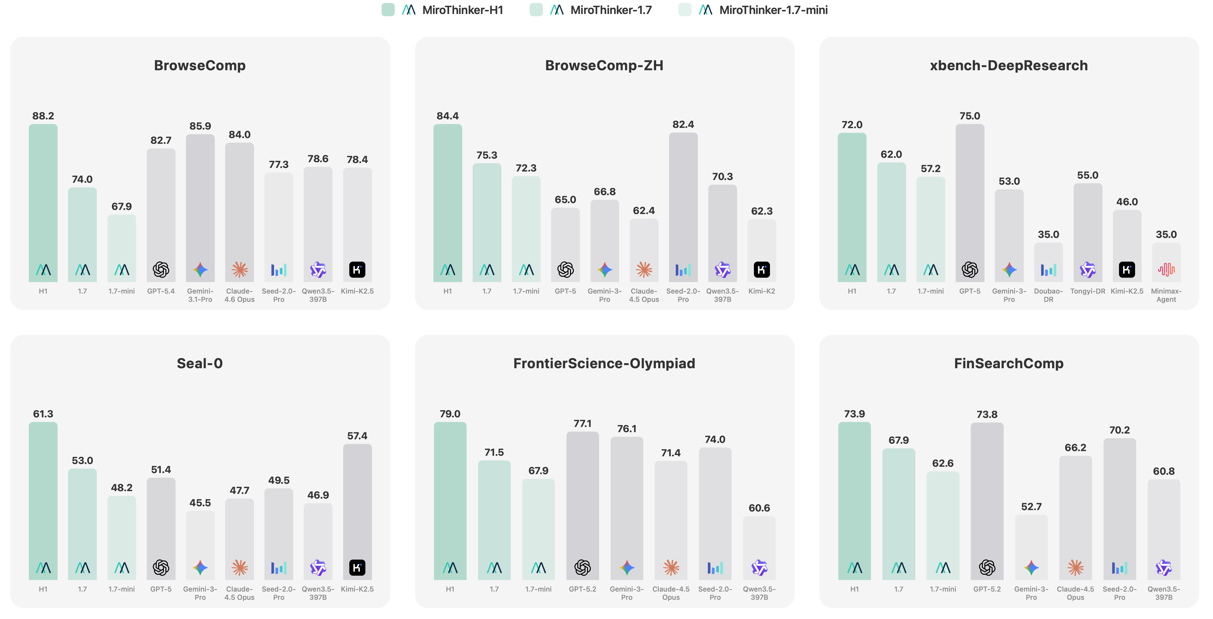Click the Doubao-DR logo in xbench-DeepResearch
The image size is (1213, 619).
[1048, 270]
